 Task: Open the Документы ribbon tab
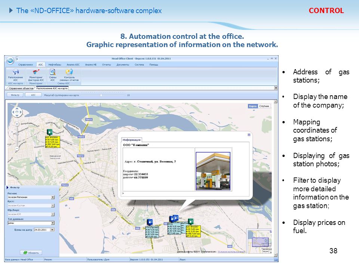(123, 65)
